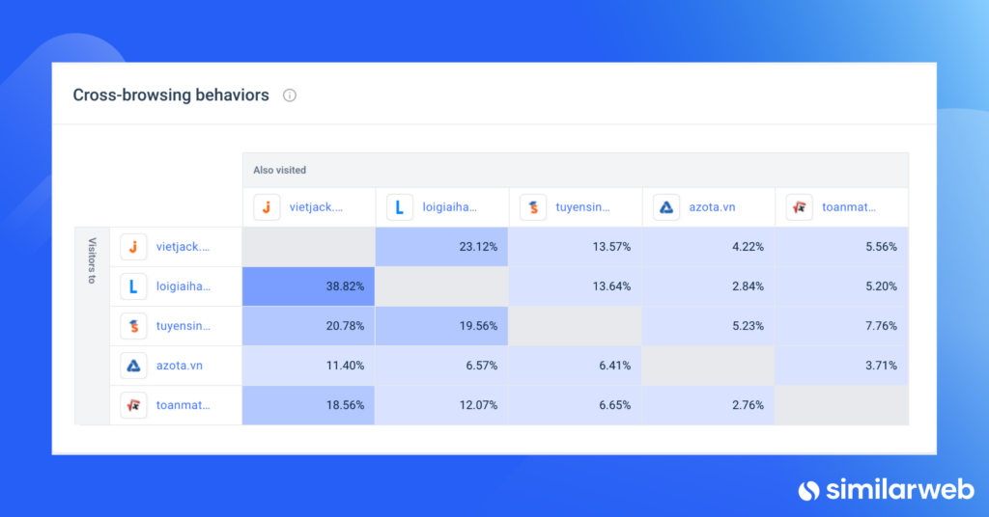This screenshot has width=989, height=517.
Task: Click the loigiaiha favicon in row header
Action: click(133, 286)
